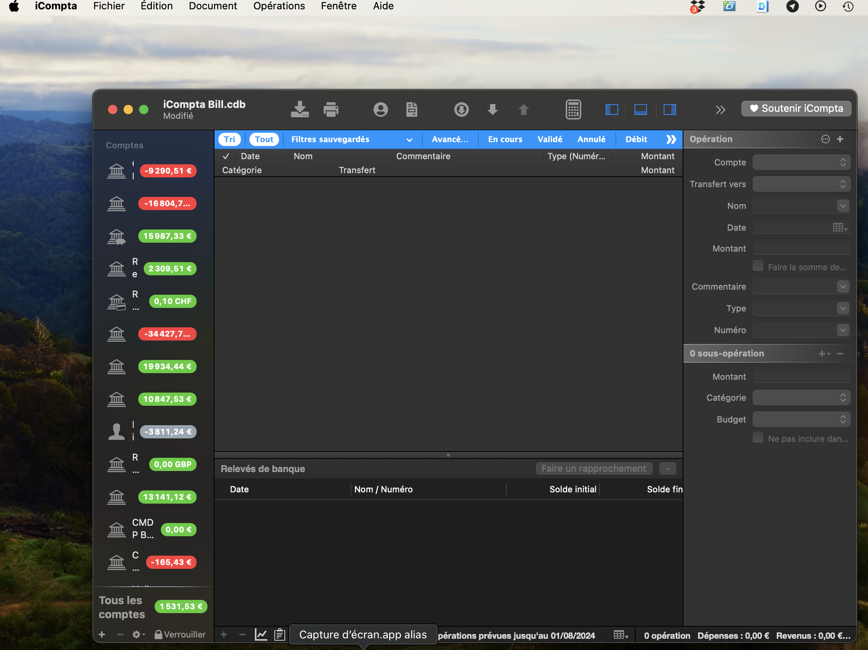868x650 pixels.
Task: Toggle the right sidebar panel icon
Action: coord(669,109)
